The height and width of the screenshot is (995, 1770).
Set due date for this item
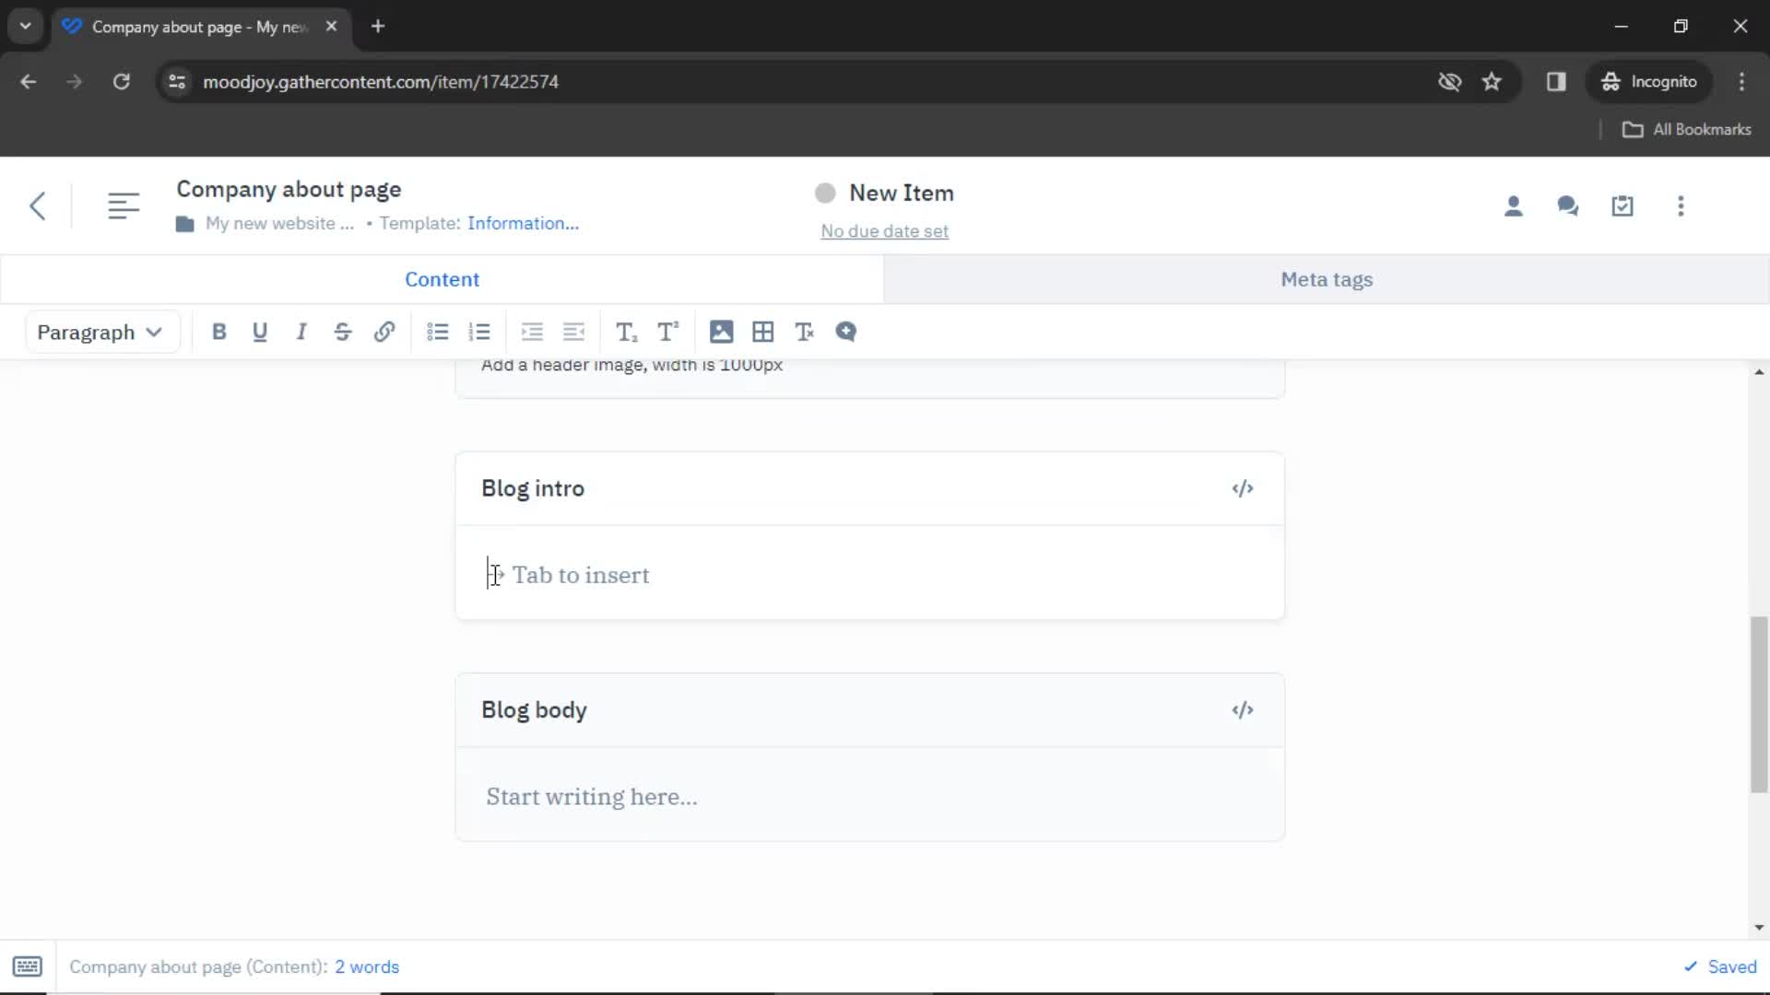coord(884,231)
